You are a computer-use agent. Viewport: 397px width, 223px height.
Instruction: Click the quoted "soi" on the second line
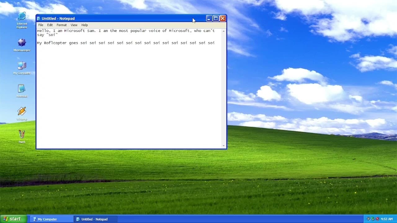52,35
